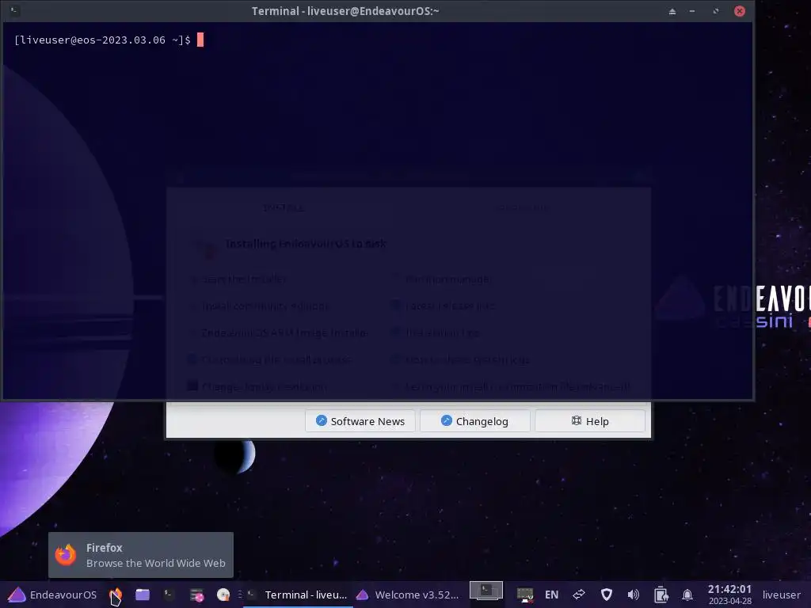This screenshot has height=608, width=811.
Task: Open notifications bell icon
Action: [x=687, y=595]
